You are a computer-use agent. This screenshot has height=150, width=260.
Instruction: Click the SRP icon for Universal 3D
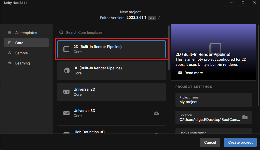[x=66, y=113]
